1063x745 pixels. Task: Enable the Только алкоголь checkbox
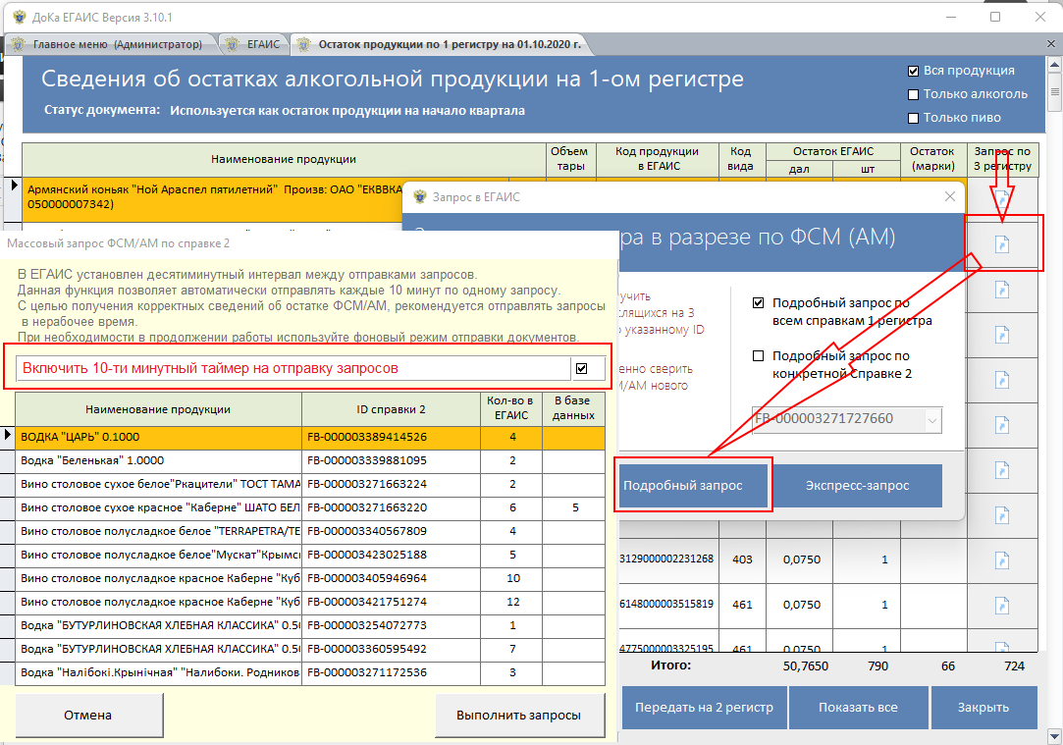pos(914,94)
